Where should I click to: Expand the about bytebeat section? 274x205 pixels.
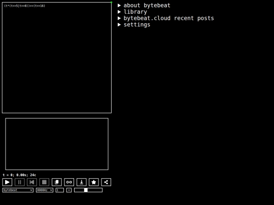[144, 6]
